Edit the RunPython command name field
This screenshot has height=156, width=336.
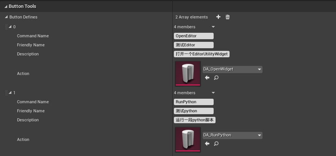point(194,102)
